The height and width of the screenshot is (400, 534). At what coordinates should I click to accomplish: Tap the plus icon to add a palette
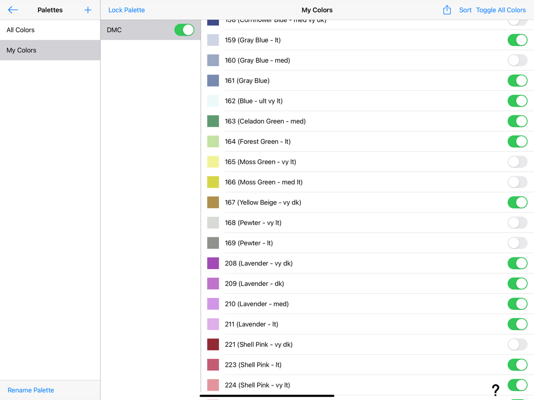click(x=88, y=9)
